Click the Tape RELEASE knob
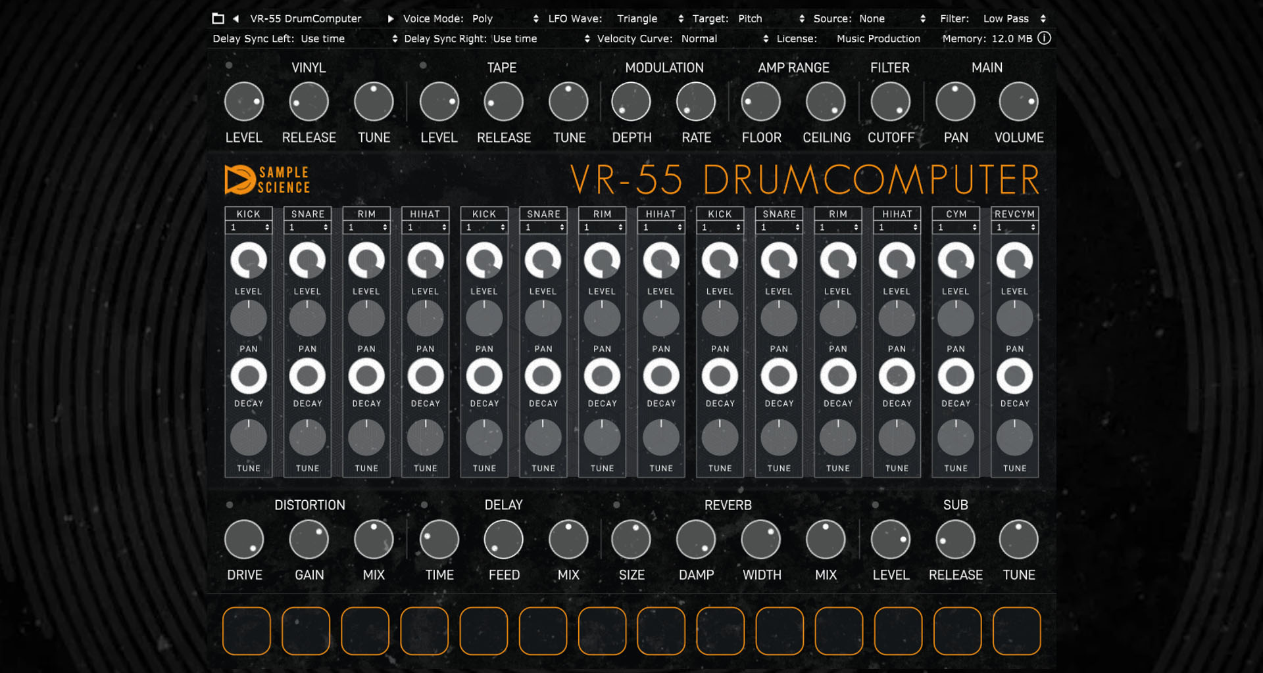1263x673 pixels. pos(503,102)
